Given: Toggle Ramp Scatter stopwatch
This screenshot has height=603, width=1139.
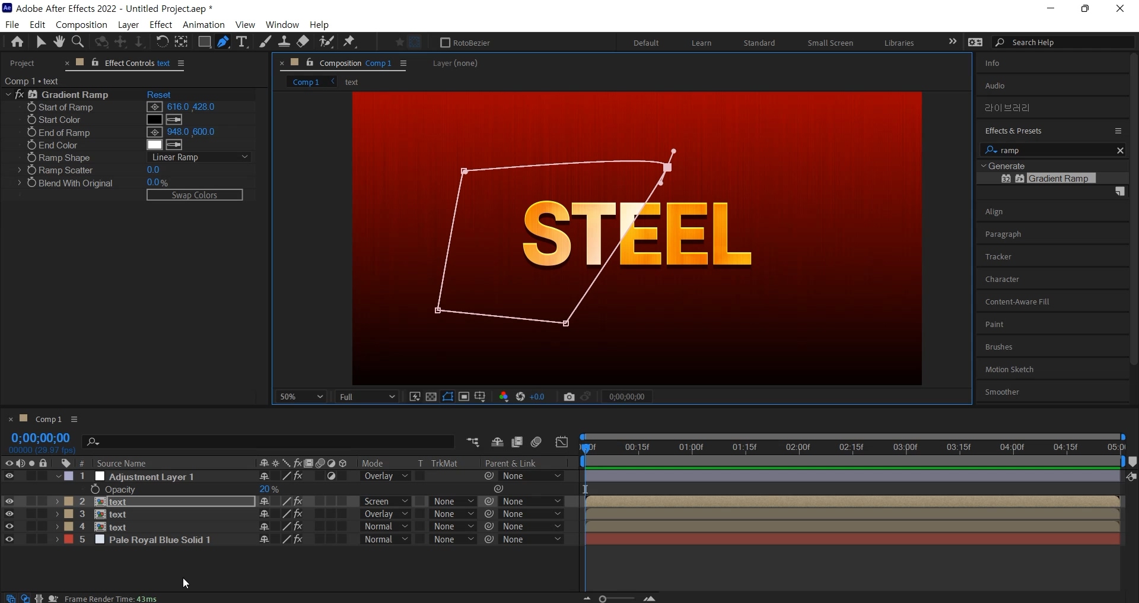Looking at the screenshot, I should click(31, 170).
